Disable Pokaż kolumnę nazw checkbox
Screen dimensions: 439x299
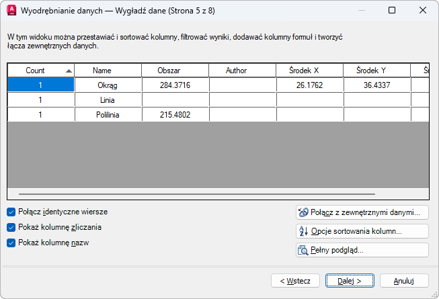pos(11,243)
